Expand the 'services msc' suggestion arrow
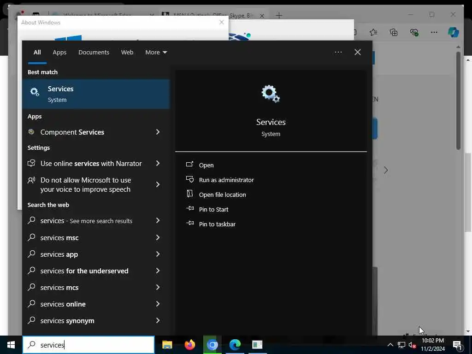 [x=158, y=237]
